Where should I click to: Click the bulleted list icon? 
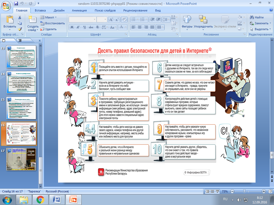pos(135,19)
